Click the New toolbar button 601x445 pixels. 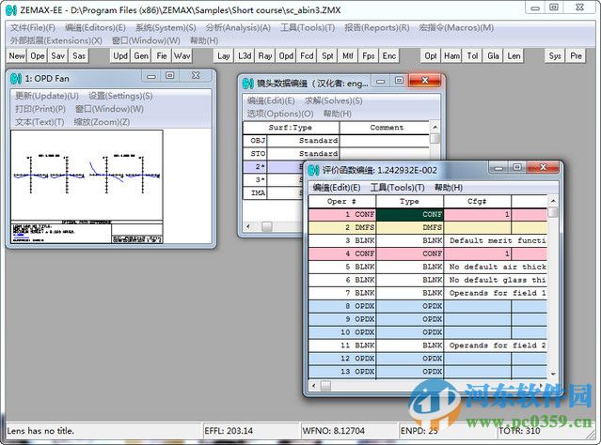coord(17,56)
